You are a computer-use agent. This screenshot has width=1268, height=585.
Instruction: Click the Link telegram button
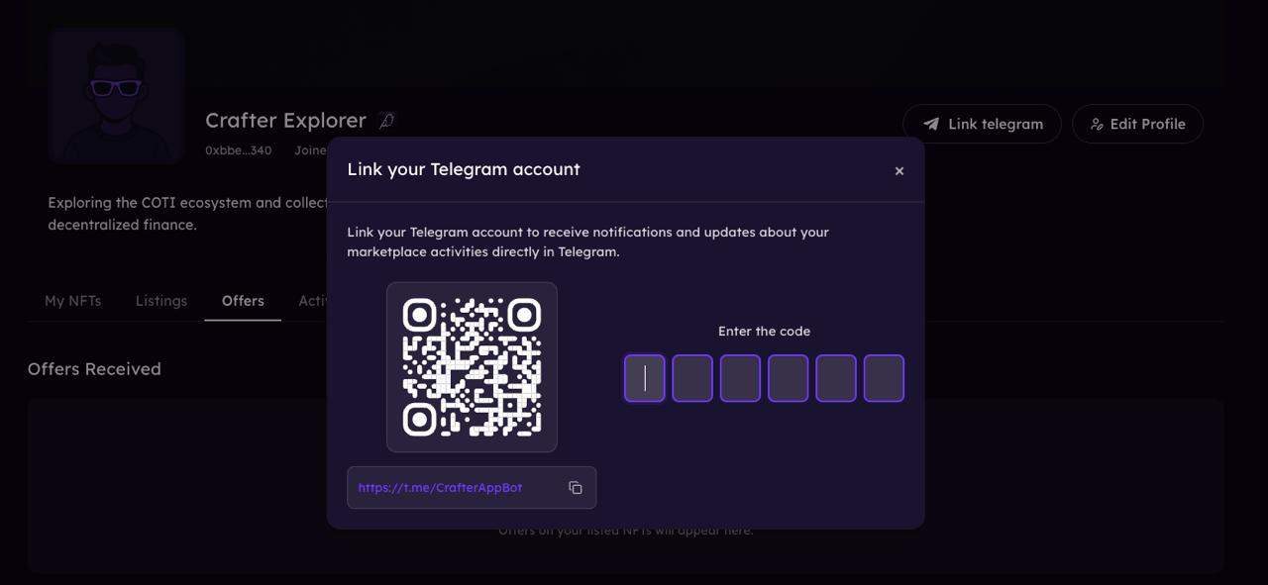[x=982, y=125]
